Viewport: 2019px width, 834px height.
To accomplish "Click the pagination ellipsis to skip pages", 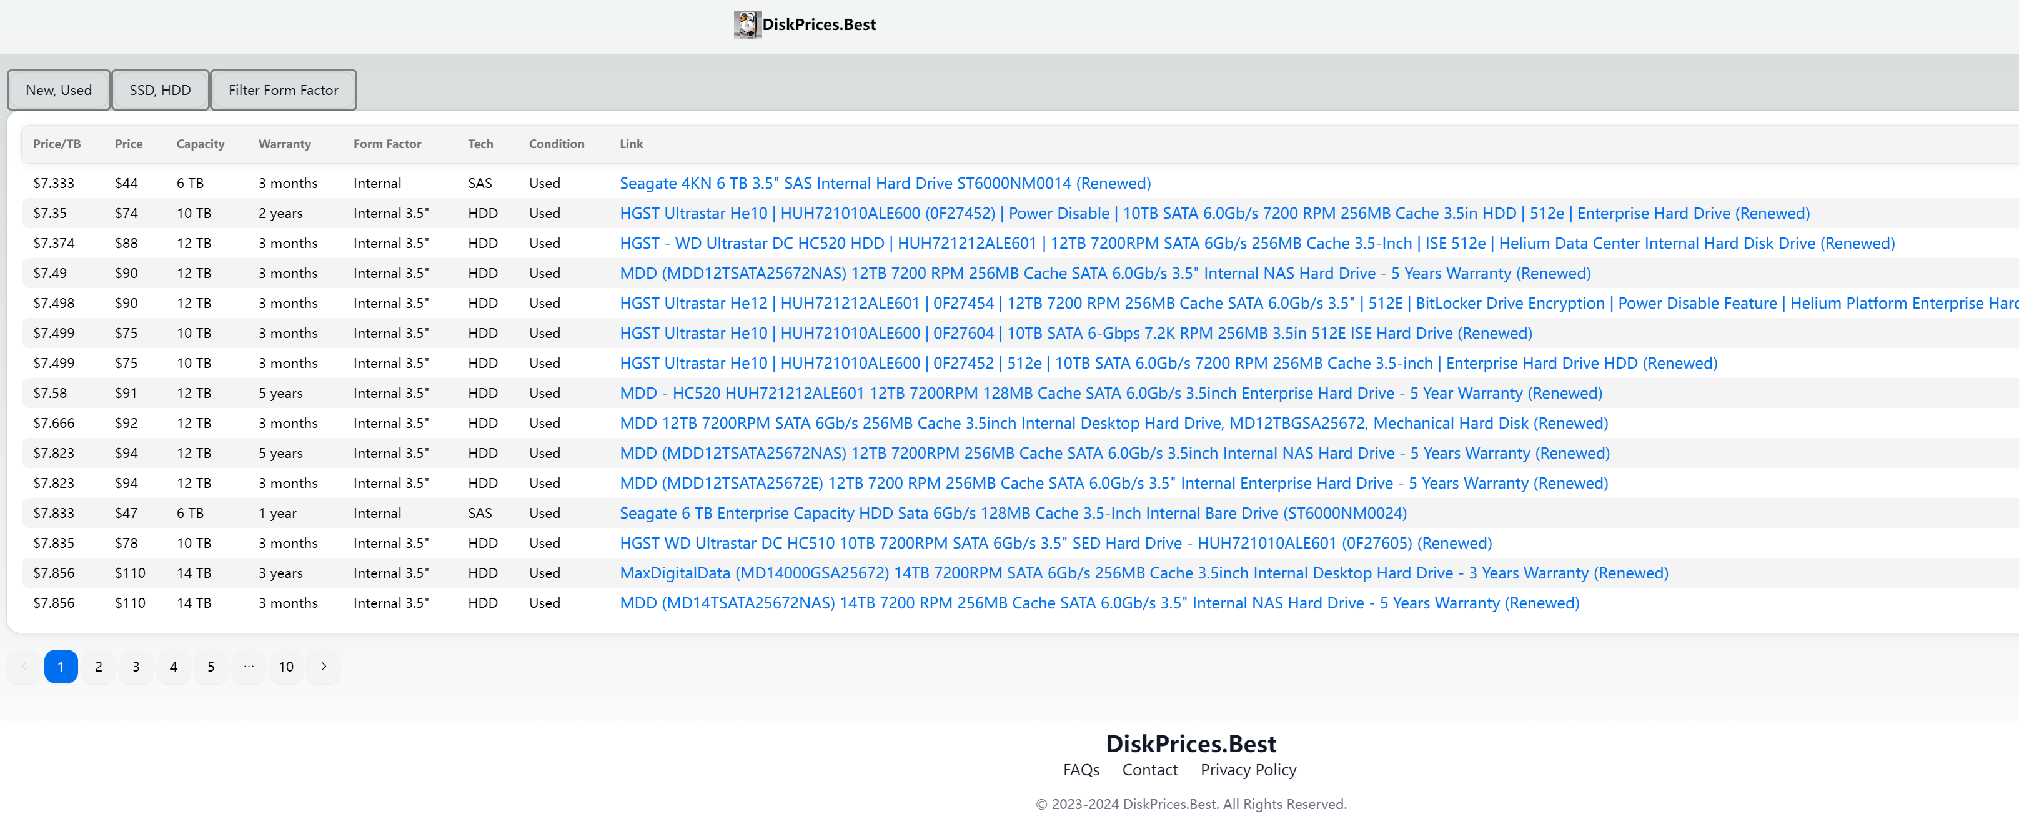I will pyautogui.click(x=249, y=666).
